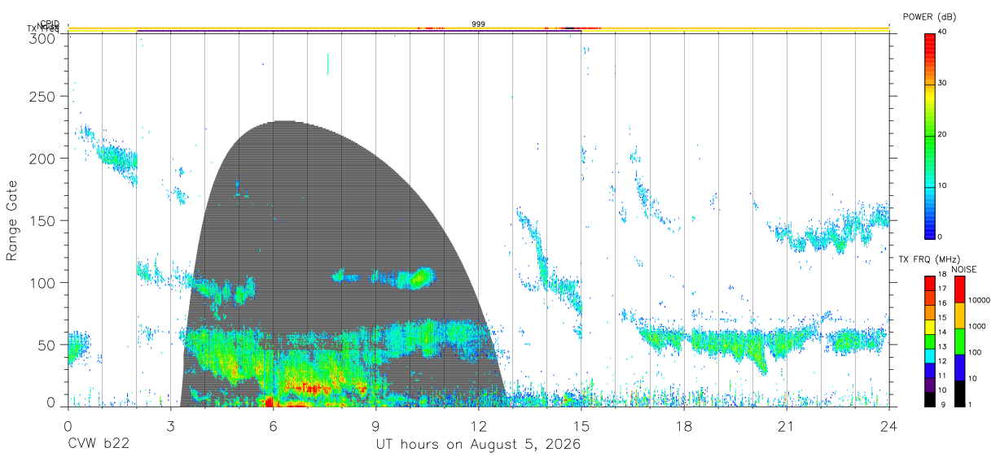Click the 12 UT hour tick label

click(479, 426)
